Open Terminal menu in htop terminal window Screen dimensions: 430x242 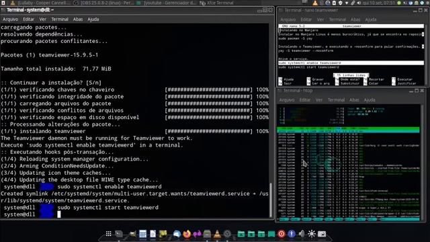336,100
